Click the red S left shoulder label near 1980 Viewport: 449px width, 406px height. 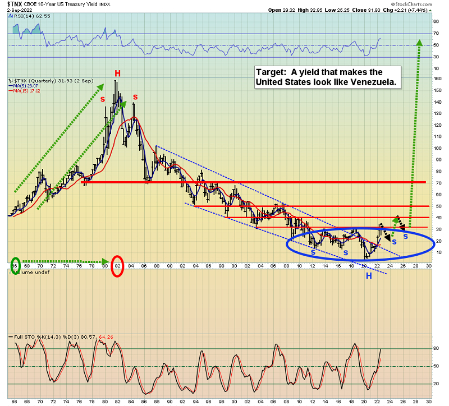tap(103, 100)
